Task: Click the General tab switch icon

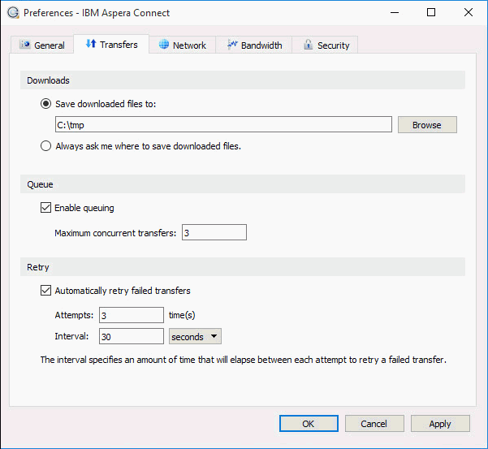Action: pyautogui.click(x=24, y=45)
